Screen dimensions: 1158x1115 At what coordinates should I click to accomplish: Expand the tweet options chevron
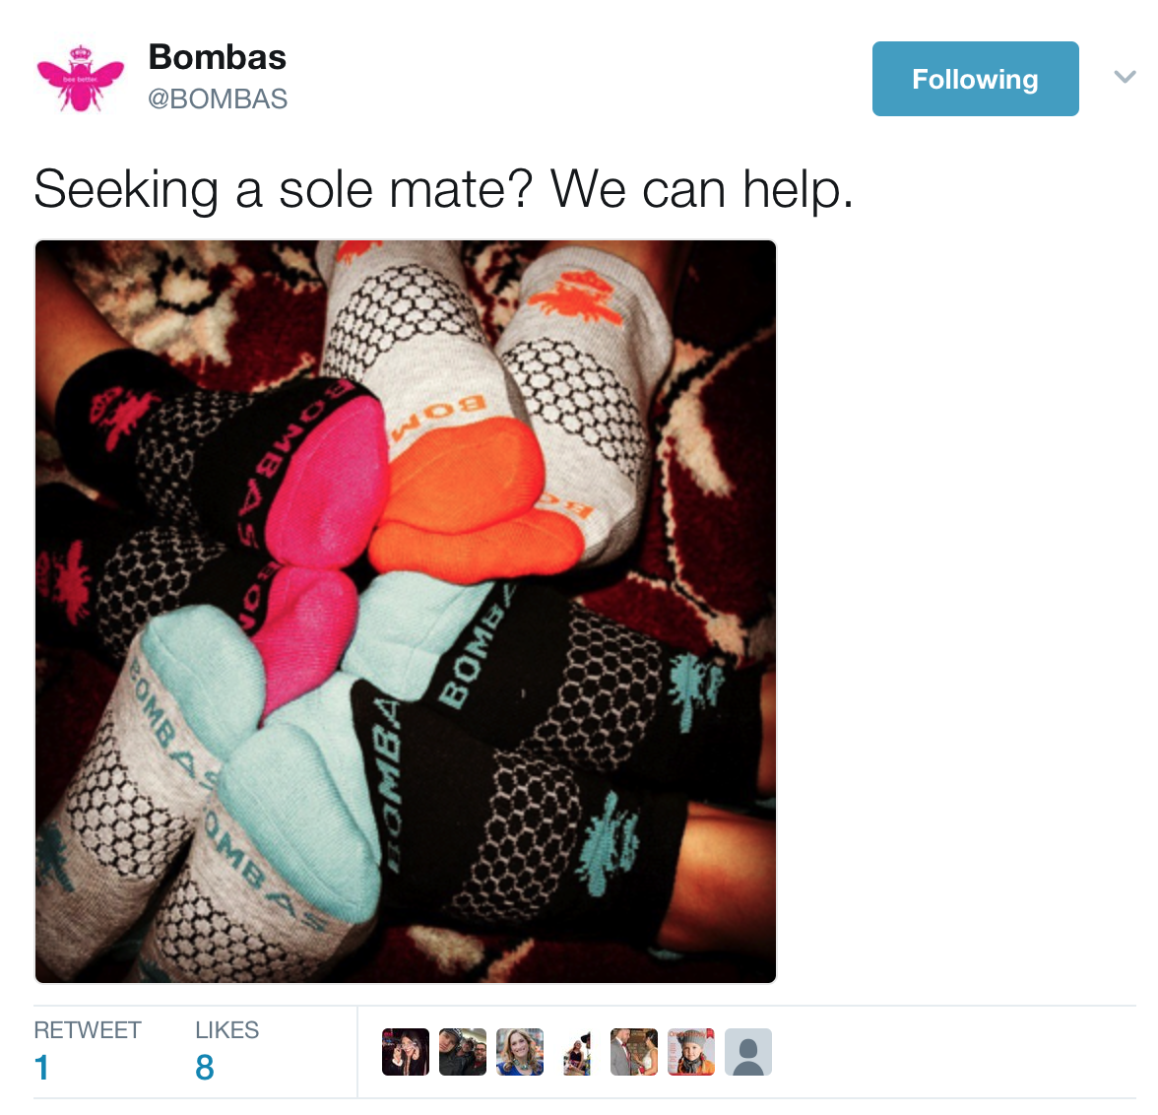coord(1125,77)
